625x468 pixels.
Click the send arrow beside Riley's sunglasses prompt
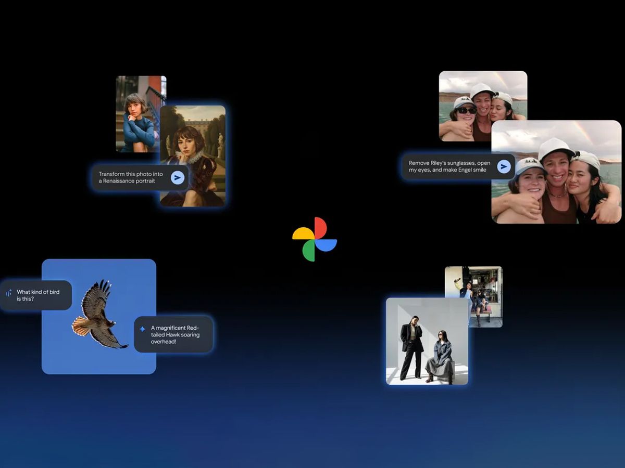(x=503, y=167)
